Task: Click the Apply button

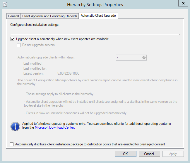Action: click(x=173, y=154)
